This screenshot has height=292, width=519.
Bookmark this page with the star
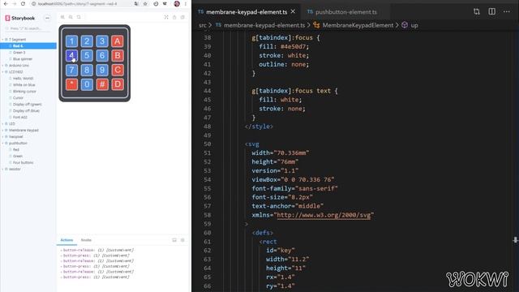pos(145,3)
